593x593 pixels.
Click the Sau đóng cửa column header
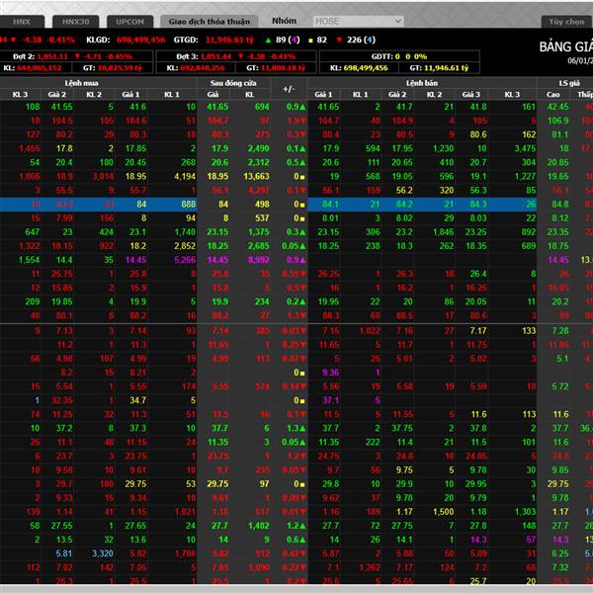233,83
